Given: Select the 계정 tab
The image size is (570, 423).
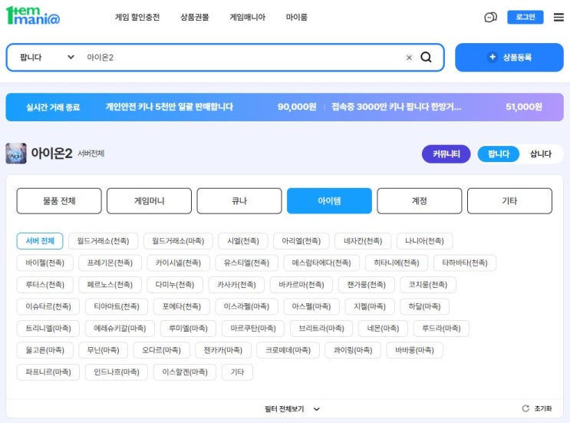Looking at the screenshot, I should click(420, 201).
